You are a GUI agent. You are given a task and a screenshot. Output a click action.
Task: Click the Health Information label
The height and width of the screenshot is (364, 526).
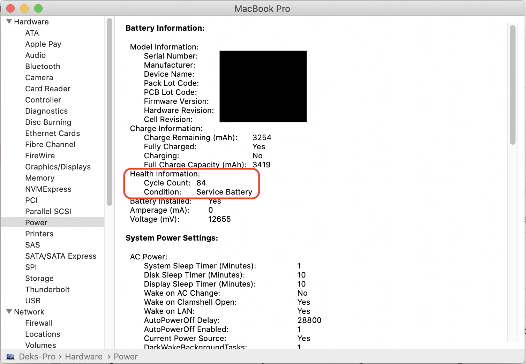coord(165,174)
